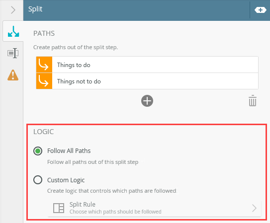Expand Split Rule with right chevron
The image size is (270, 223).
click(254, 208)
